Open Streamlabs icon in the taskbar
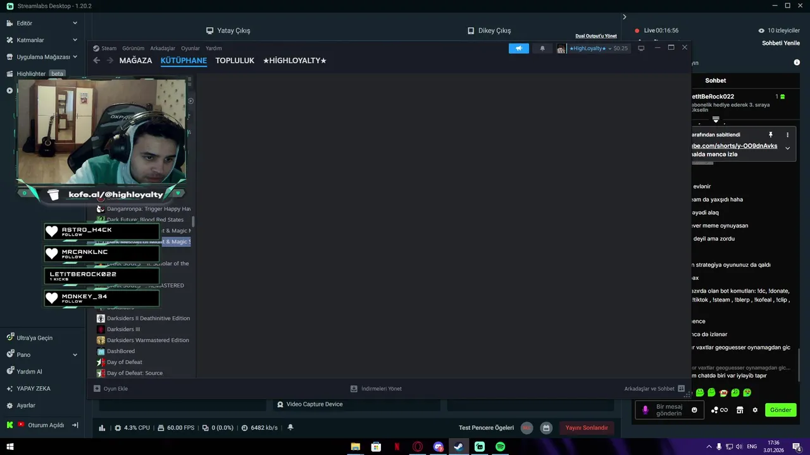Screen dimensions: 810x455 479,447
